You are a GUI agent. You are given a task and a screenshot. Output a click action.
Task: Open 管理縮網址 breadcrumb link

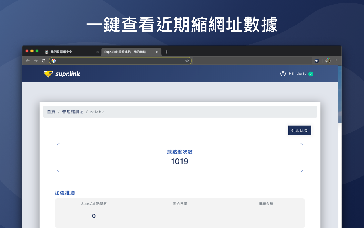pyautogui.click(x=73, y=112)
